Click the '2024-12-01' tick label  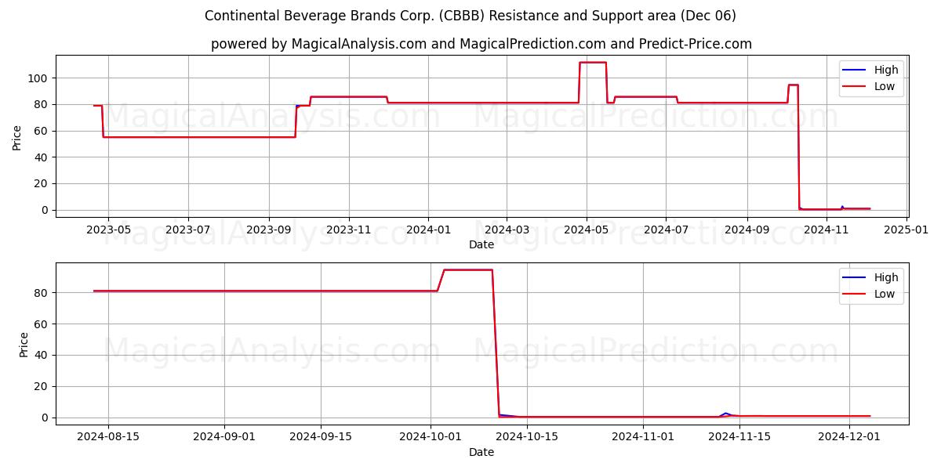pos(849,437)
